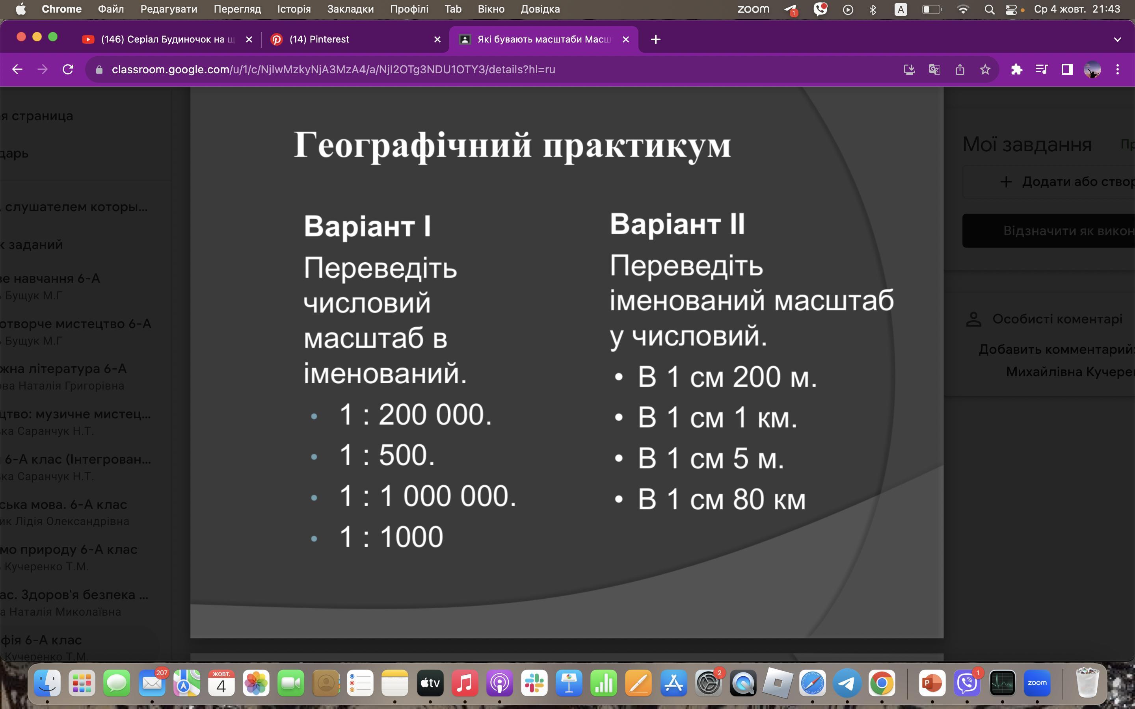Screen dimensions: 1135x709
Task: Open the Закладки menu
Action: [x=350, y=9]
